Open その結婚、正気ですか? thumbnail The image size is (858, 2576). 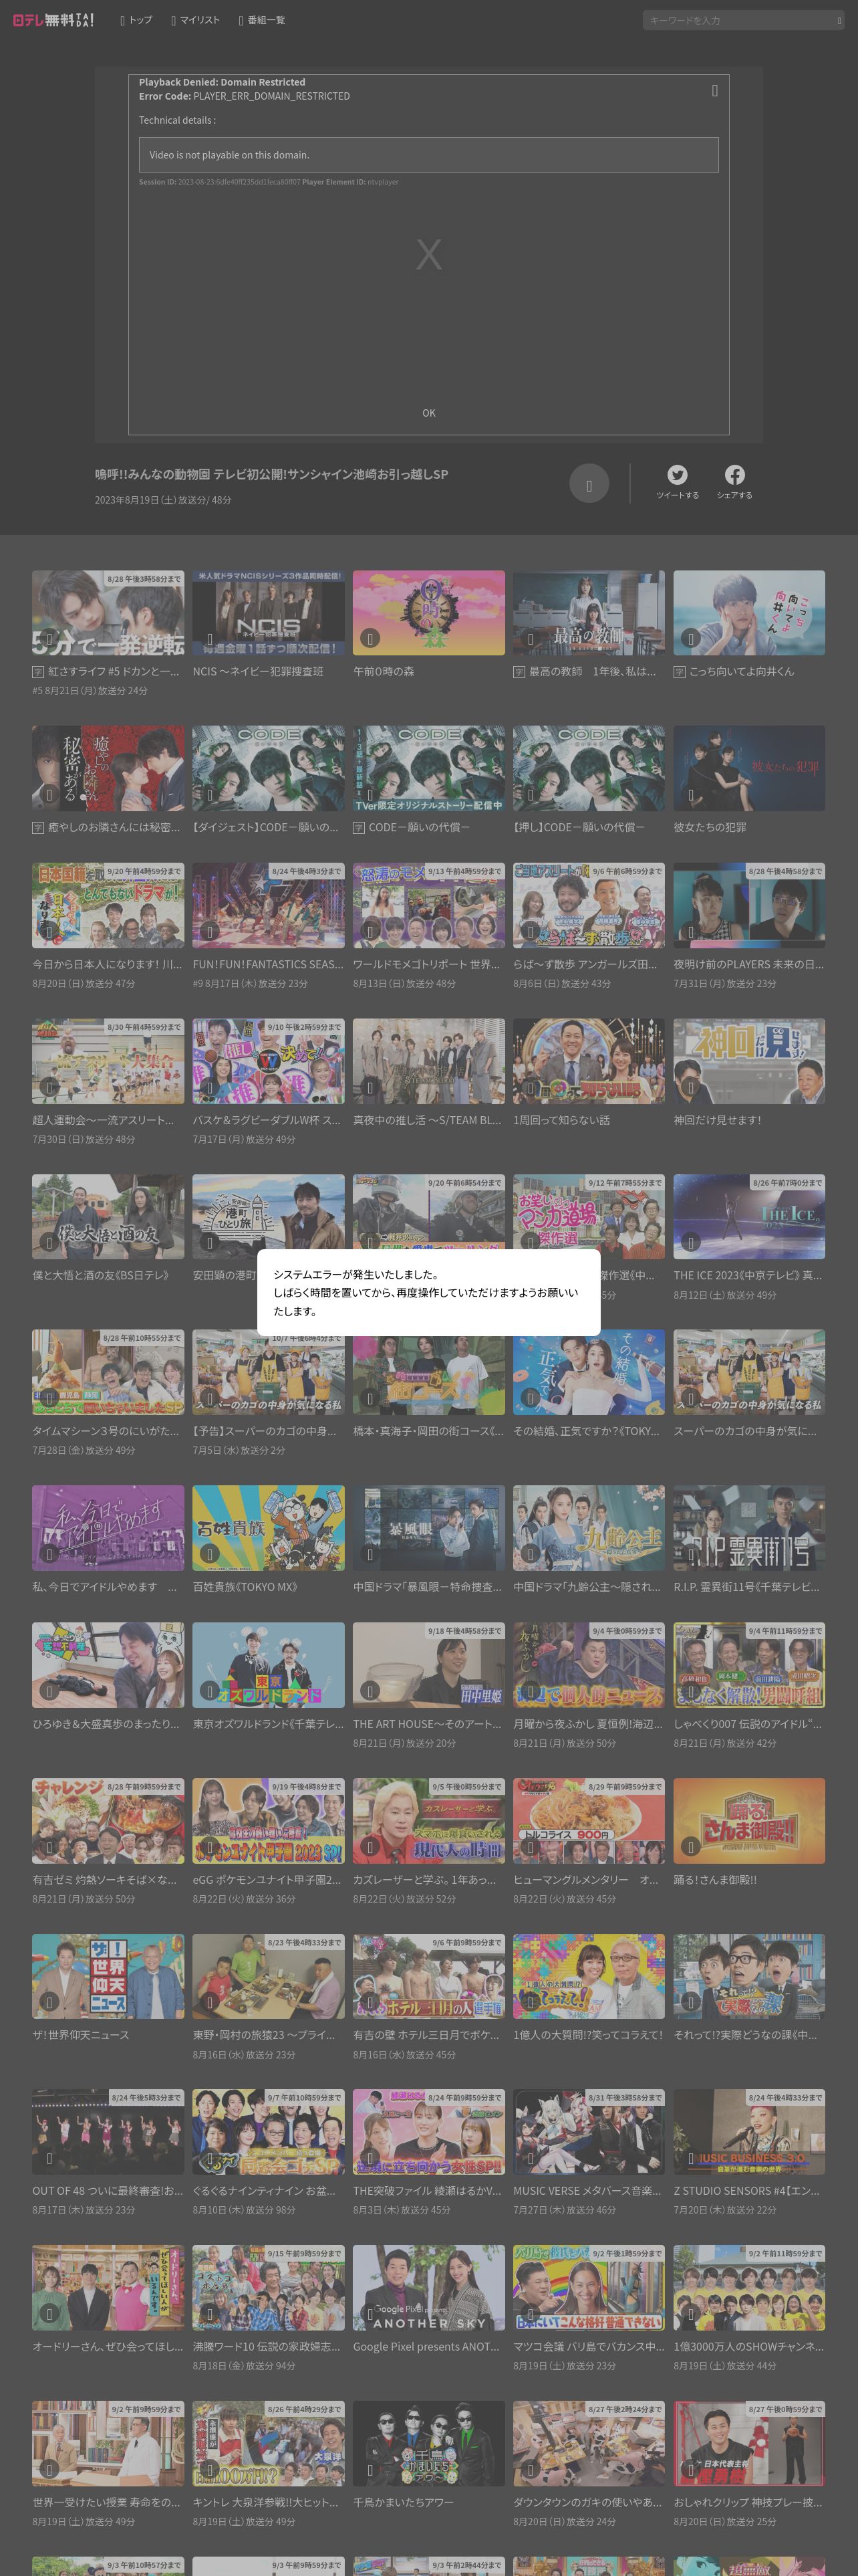pyautogui.click(x=588, y=1372)
